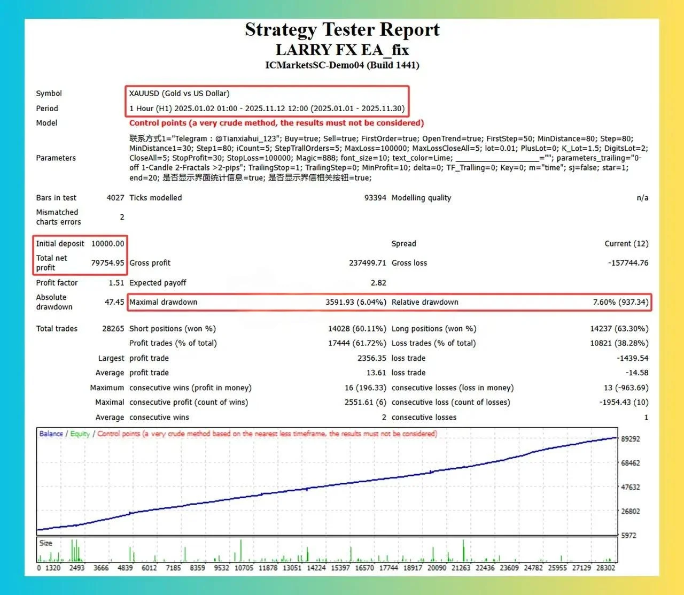Screen dimensions: 684x595
Task: Click the 89292 balance axis label
Action: tap(630, 439)
